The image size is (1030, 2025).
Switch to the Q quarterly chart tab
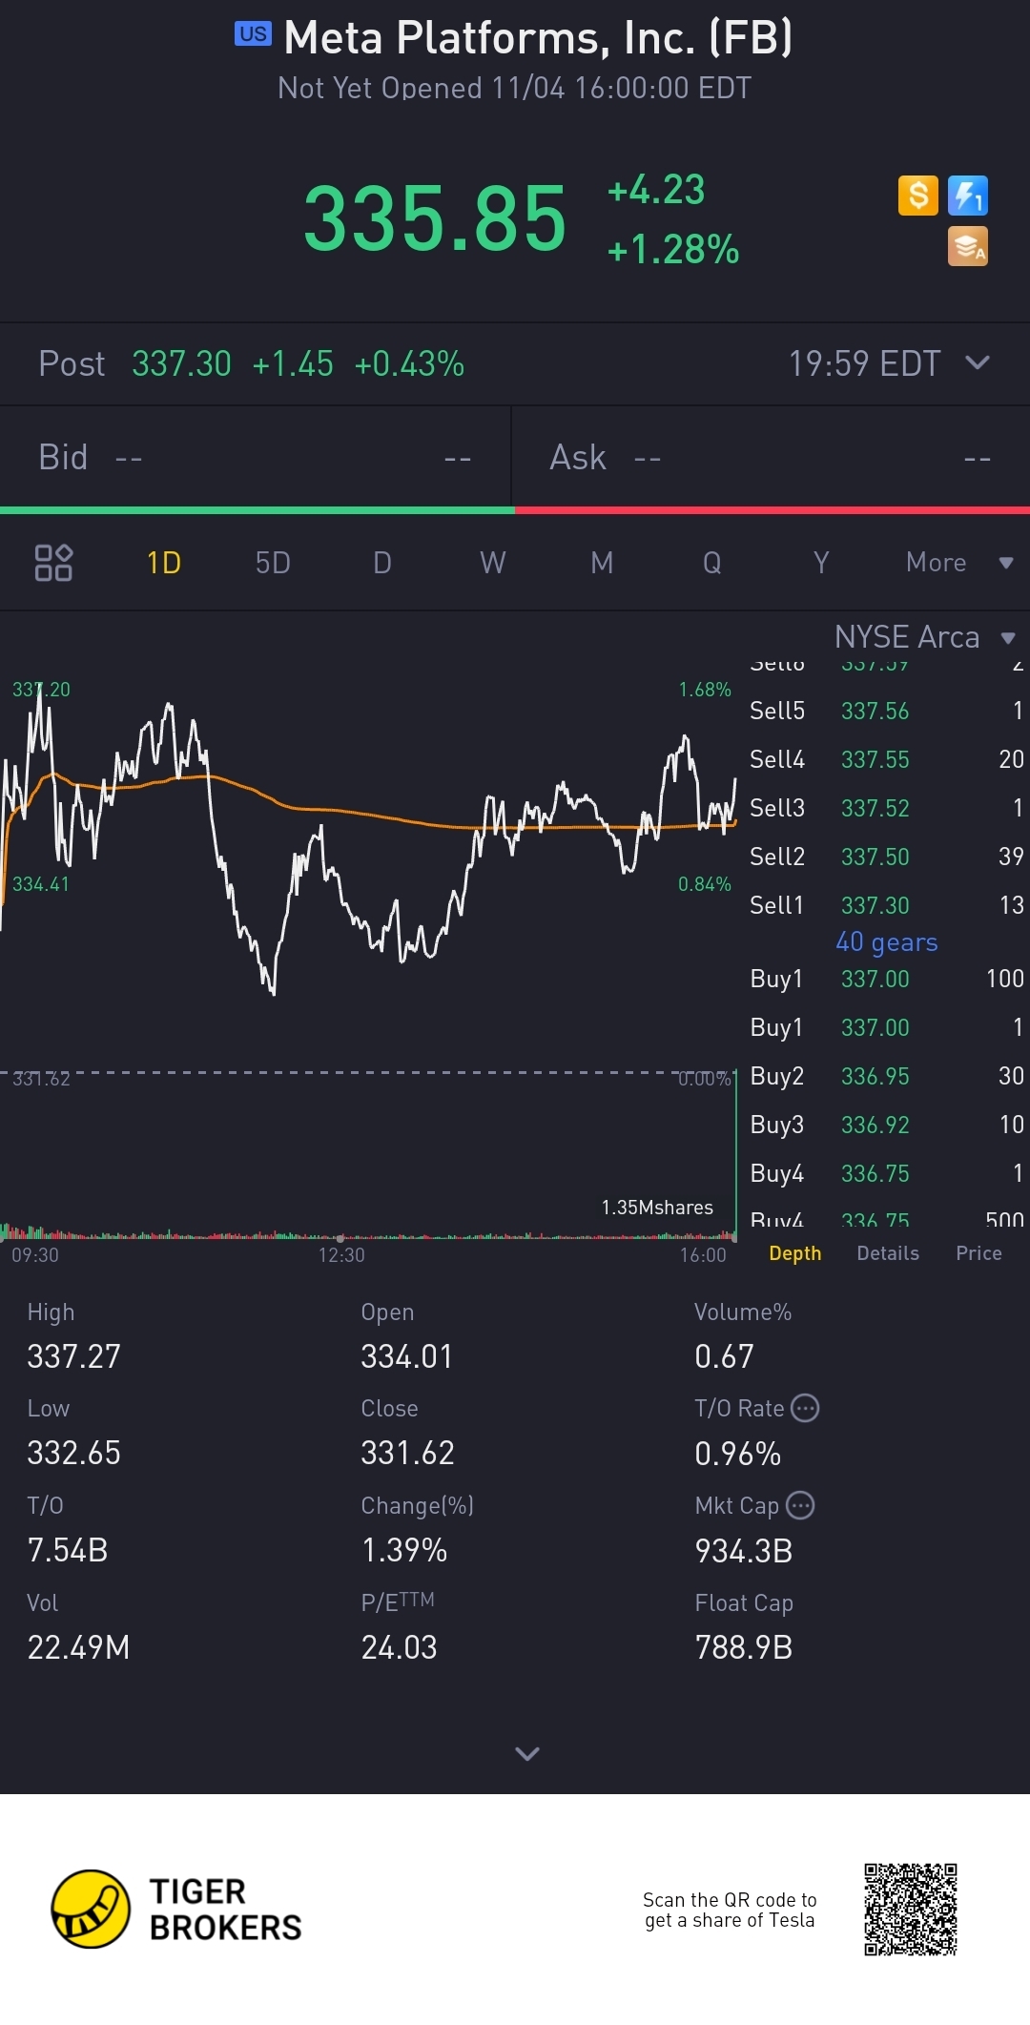coord(712,563)
